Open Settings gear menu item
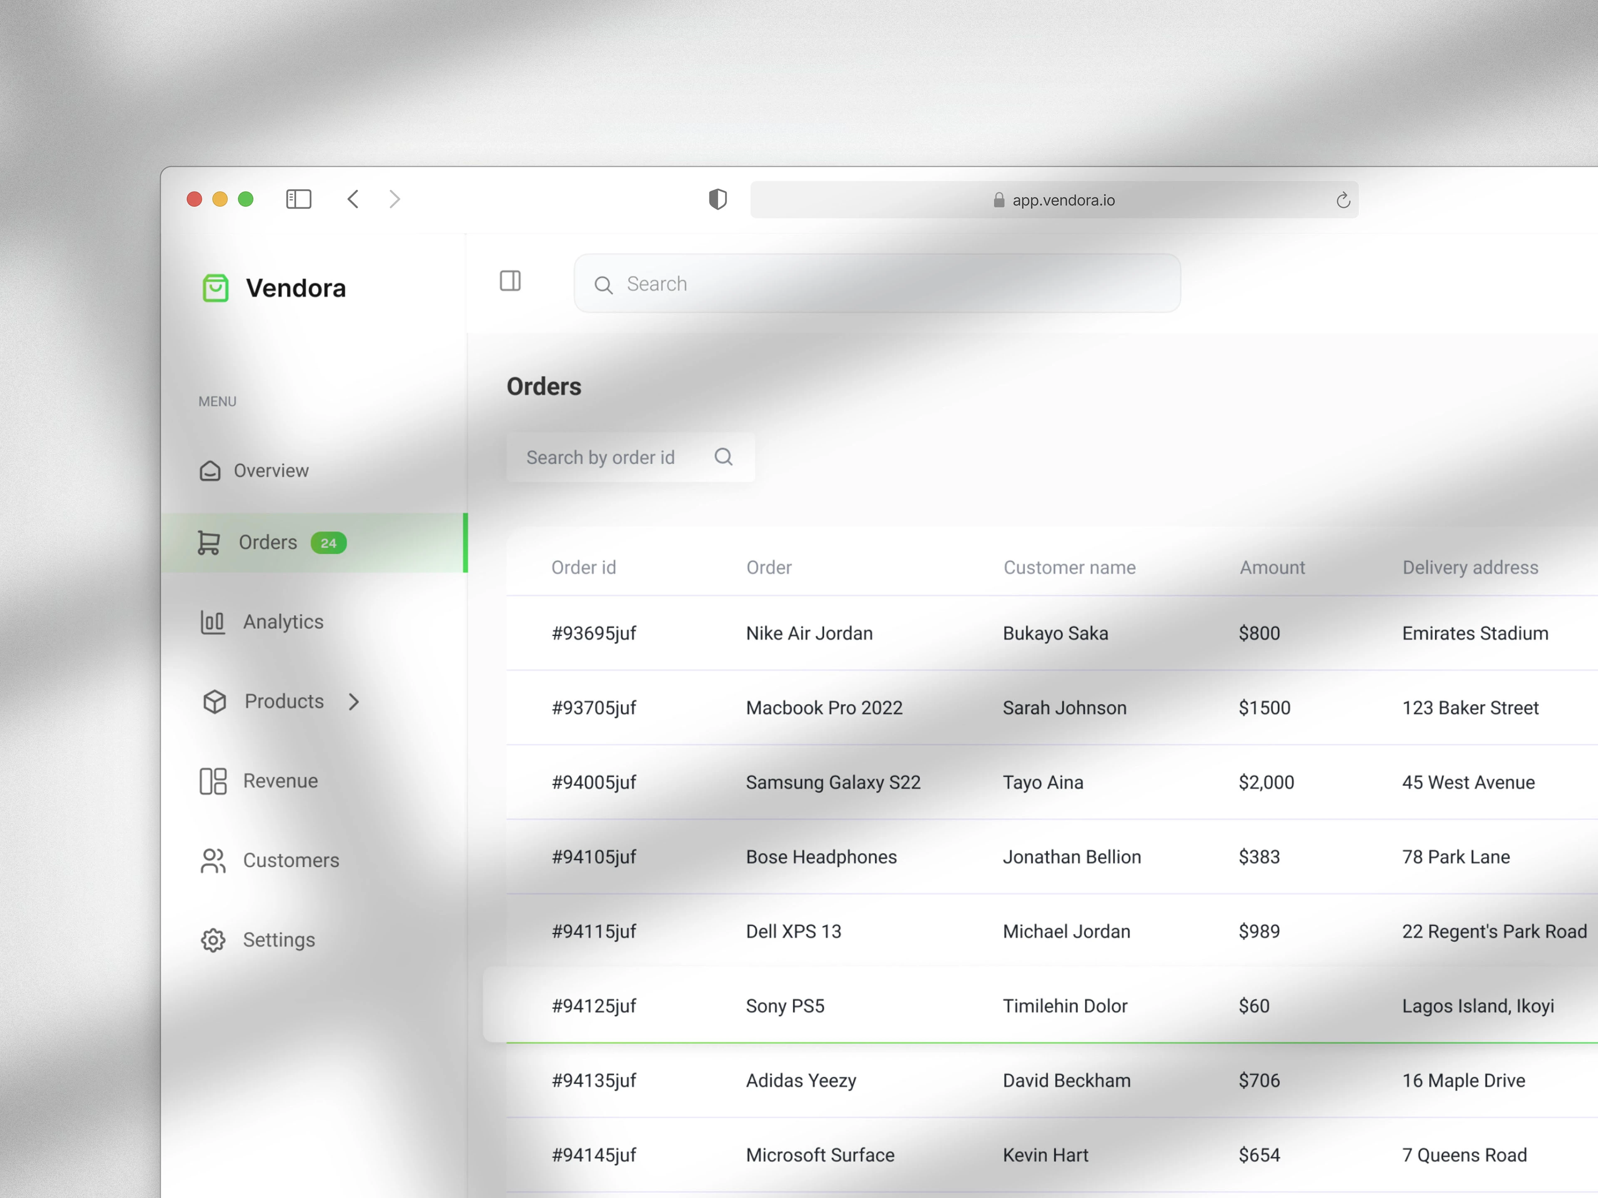 [x=278, y=940]
